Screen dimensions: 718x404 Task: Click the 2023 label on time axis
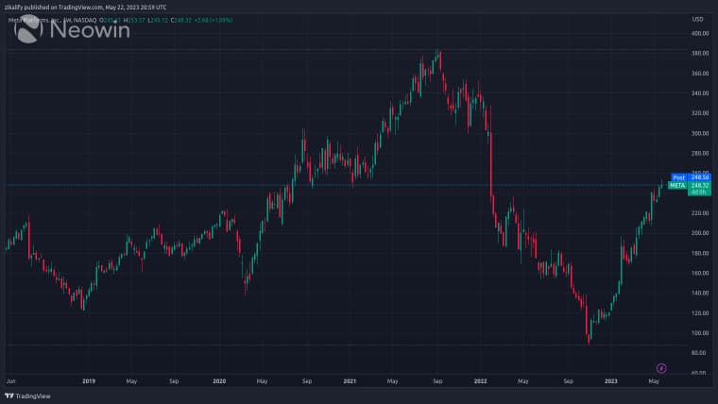(611, 381)
